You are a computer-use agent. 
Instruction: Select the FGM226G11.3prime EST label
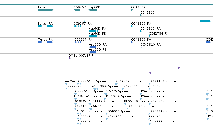tap(89, 91)
